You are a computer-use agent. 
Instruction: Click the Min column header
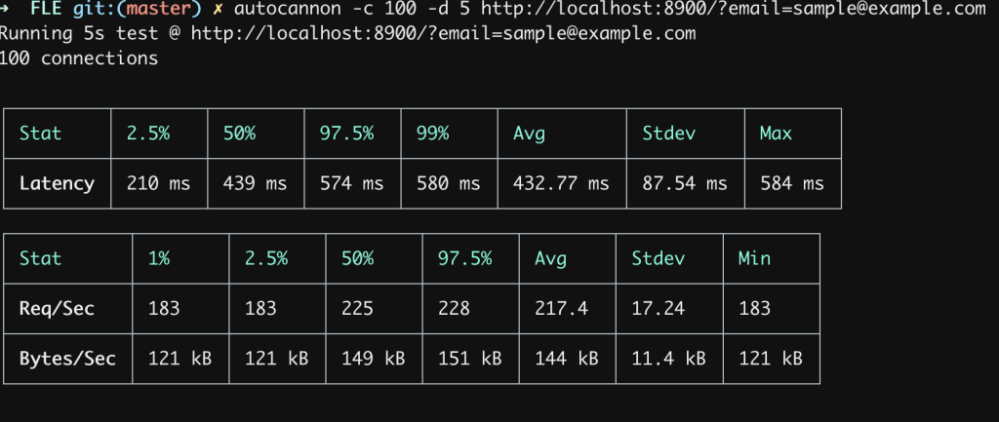point(754,258)
